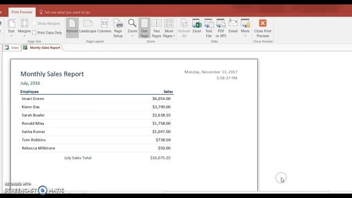Screen dimensions: 352x198
Task: Click the Tell me what you want box
Action: click(65, 12)
